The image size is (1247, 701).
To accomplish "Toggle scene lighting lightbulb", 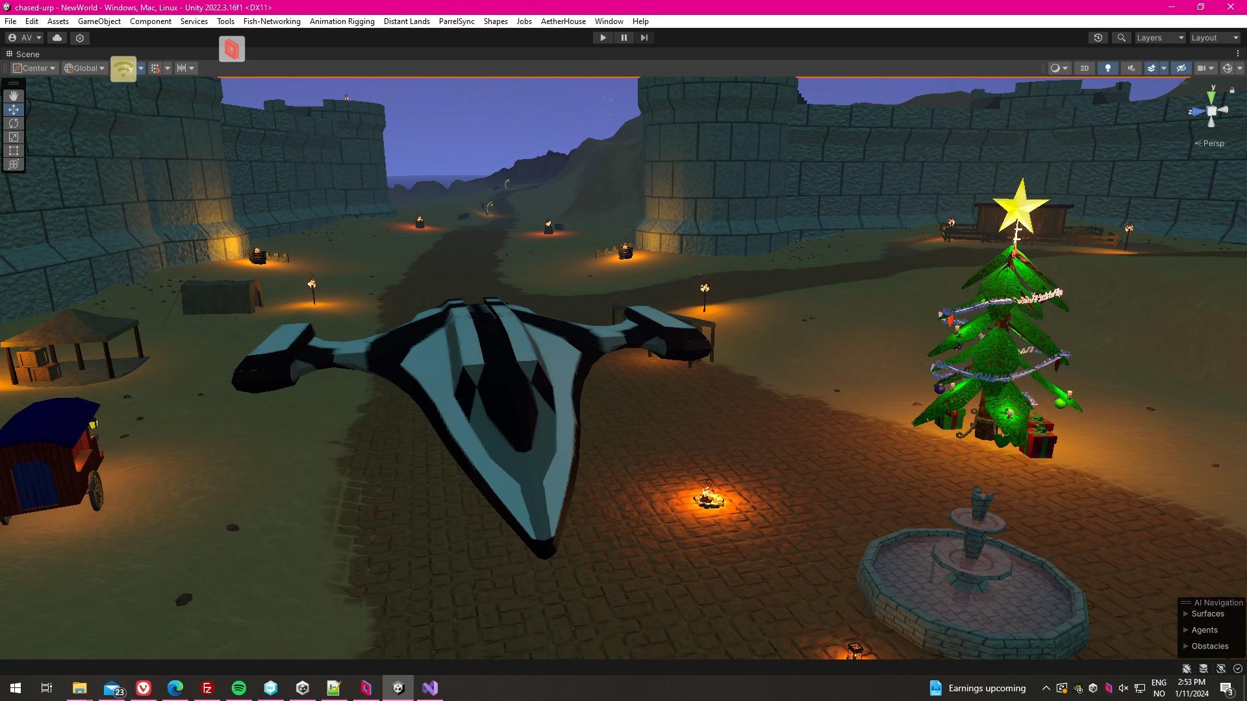I will (1108, 68).
